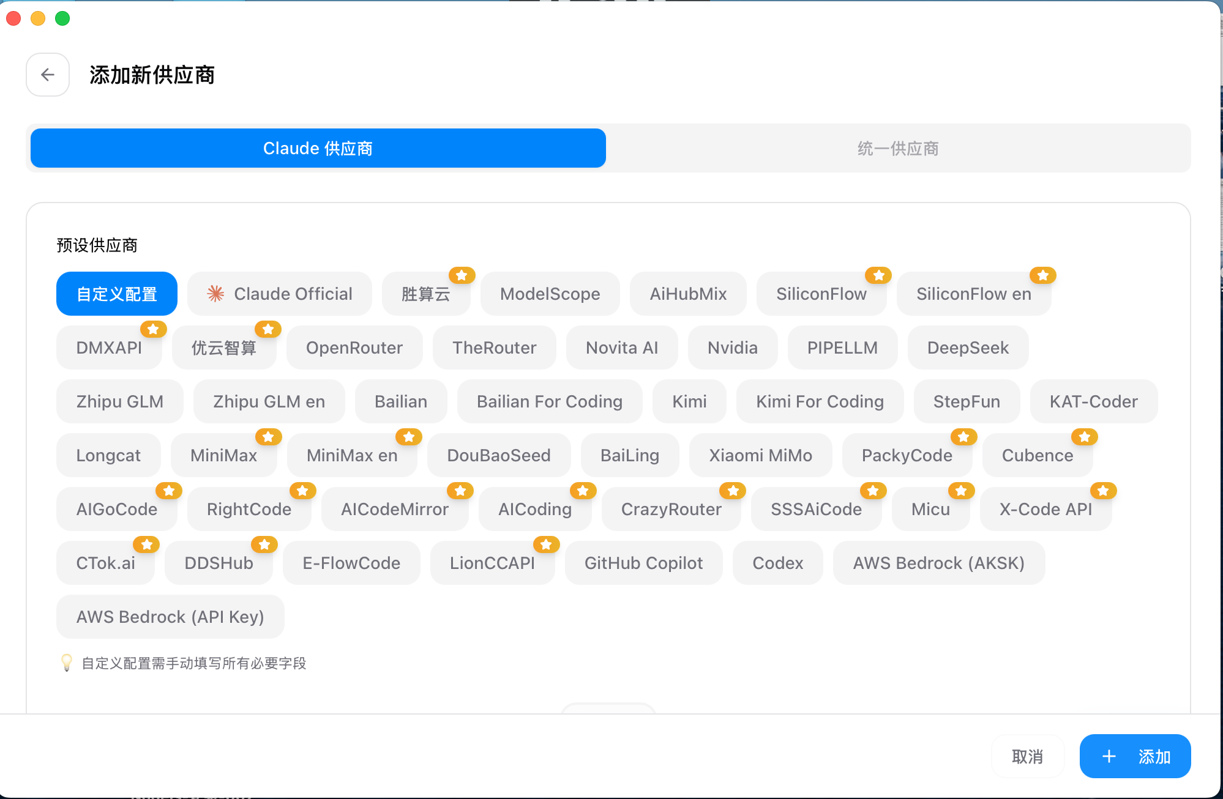1223x799 pixels.
Task: Open the 统一供应商 tab
Action: click(898, 148)
